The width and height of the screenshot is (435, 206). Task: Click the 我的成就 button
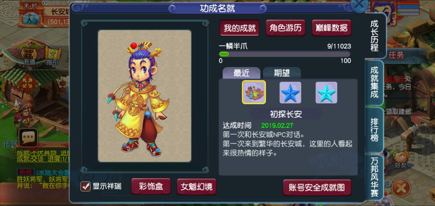point(240,28)
